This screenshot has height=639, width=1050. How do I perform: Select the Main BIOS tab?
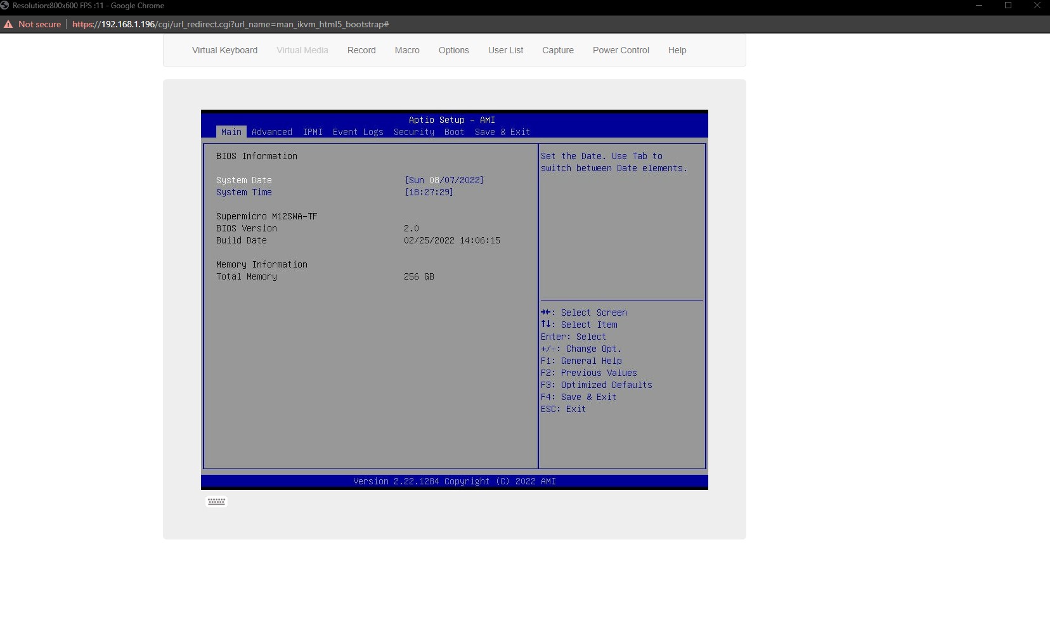(x=231, y=132)
